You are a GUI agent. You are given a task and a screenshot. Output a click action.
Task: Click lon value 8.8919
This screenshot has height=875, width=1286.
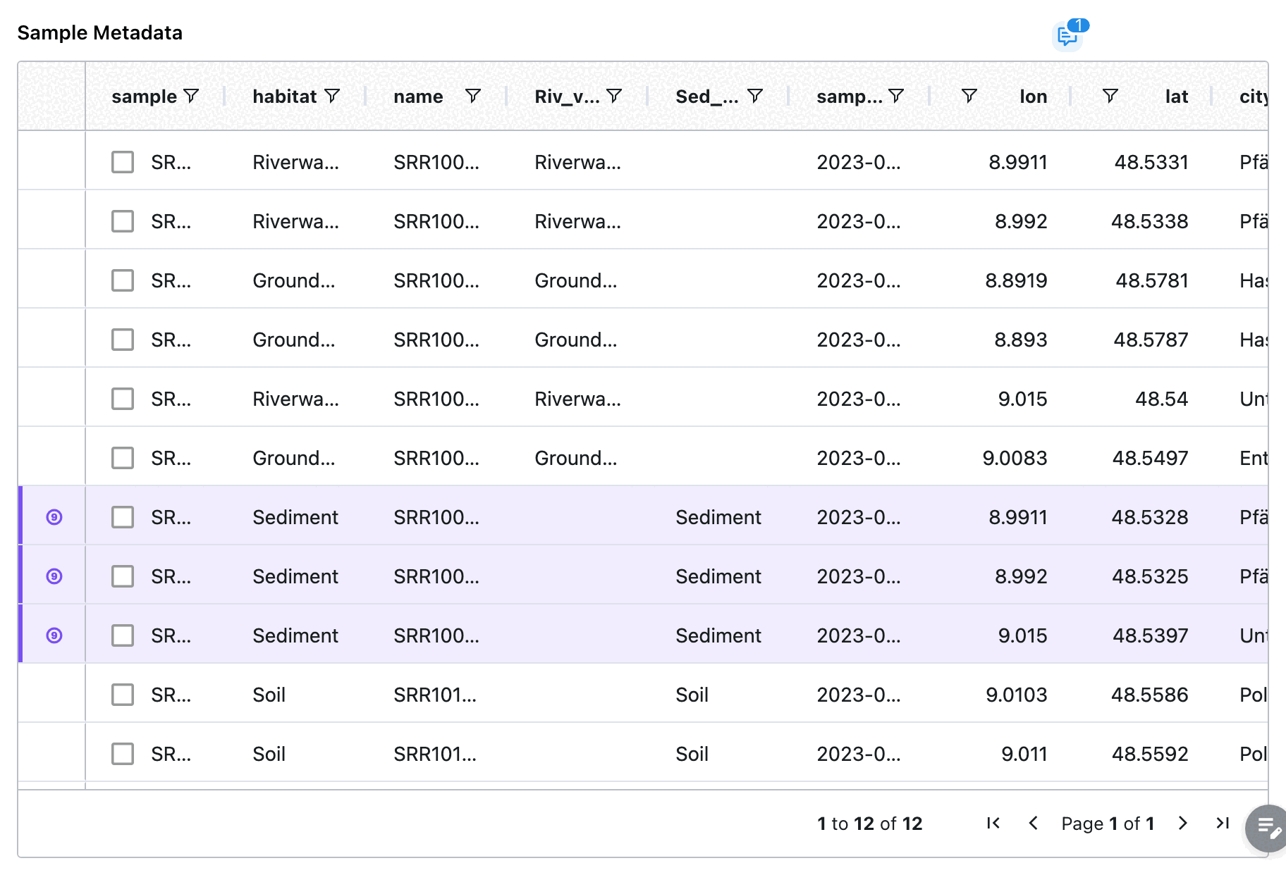click(1016, 280)
